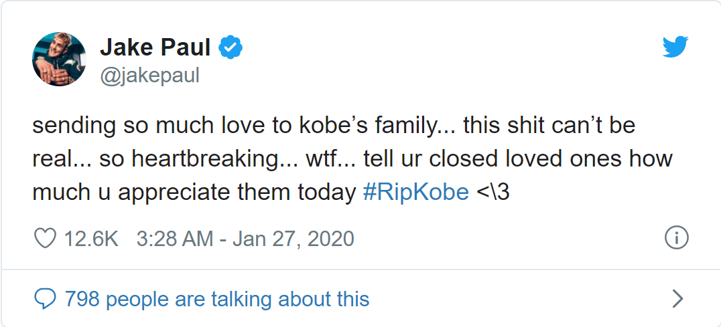
Task: Click the 798 reply count number
Action: click(x=82, y=299)
